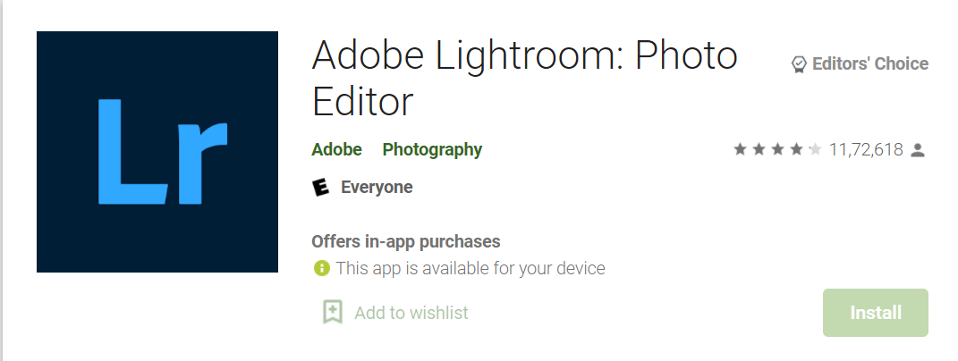Click the fourth rating star
Image resolution: width=958 pixels, height=361 pixels.
click(796, 149)
